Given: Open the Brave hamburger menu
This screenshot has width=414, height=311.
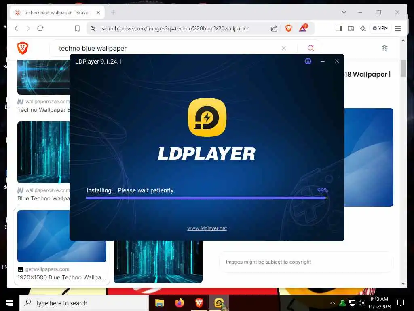Looking at the screenshot, I should [x=398, y=28].
